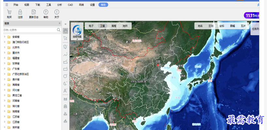Viewport: 267px width, 130px height.
Task: Expand the 贵州省 tree node
Action: pos(5,79)
